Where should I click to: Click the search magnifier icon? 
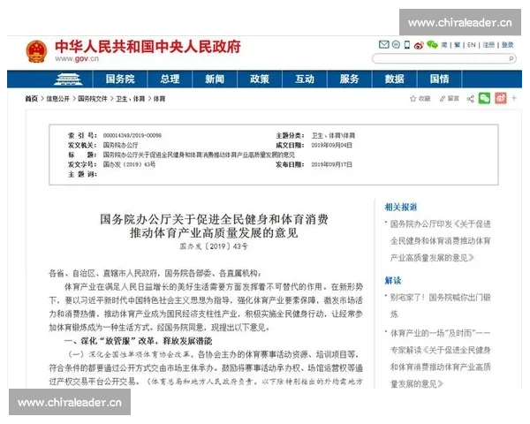point(511,59)
